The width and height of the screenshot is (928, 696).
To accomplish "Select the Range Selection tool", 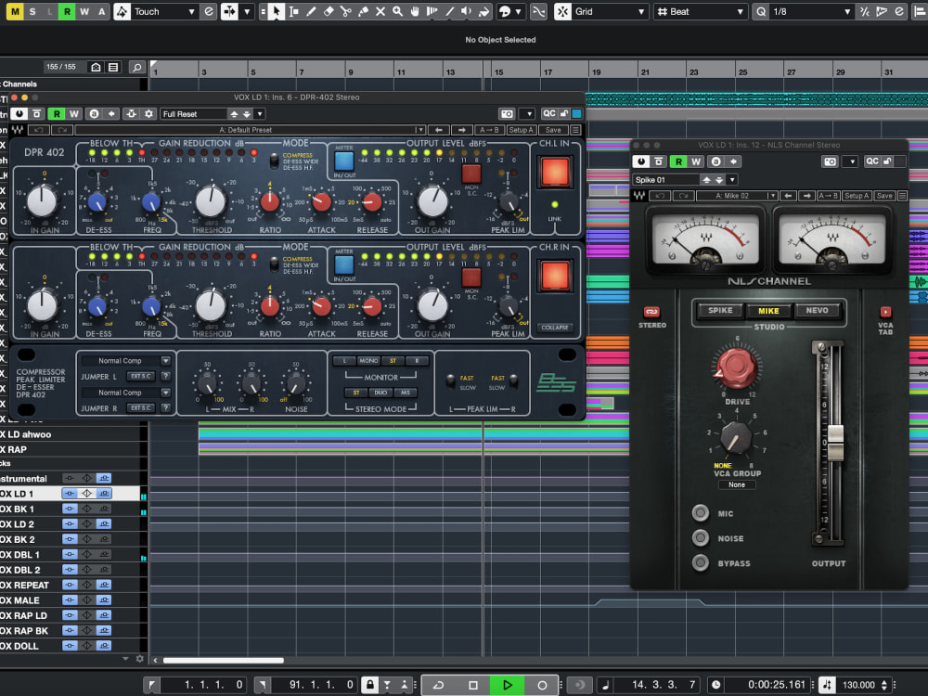I will coord(293,11).
